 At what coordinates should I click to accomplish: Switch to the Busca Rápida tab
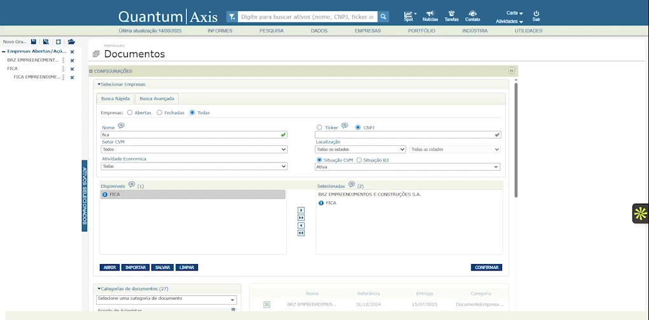coord(115,98)
